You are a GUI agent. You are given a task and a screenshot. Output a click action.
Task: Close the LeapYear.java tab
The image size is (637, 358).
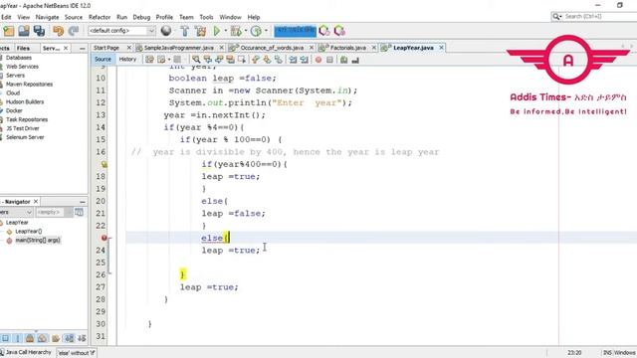(441, 48)
